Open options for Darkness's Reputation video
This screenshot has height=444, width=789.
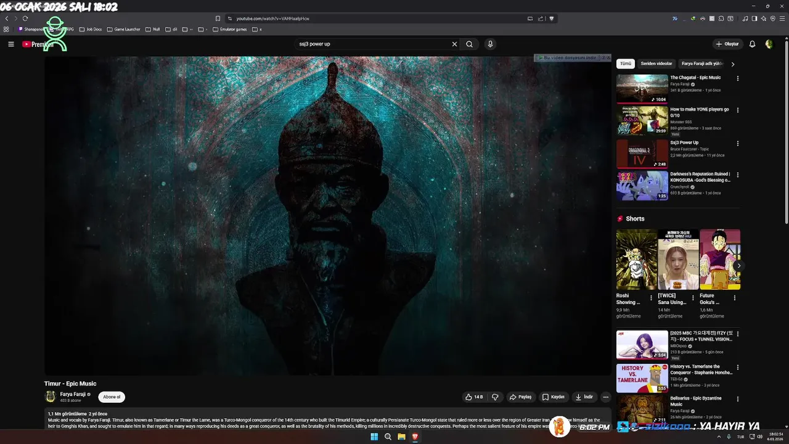coord(737,175)
